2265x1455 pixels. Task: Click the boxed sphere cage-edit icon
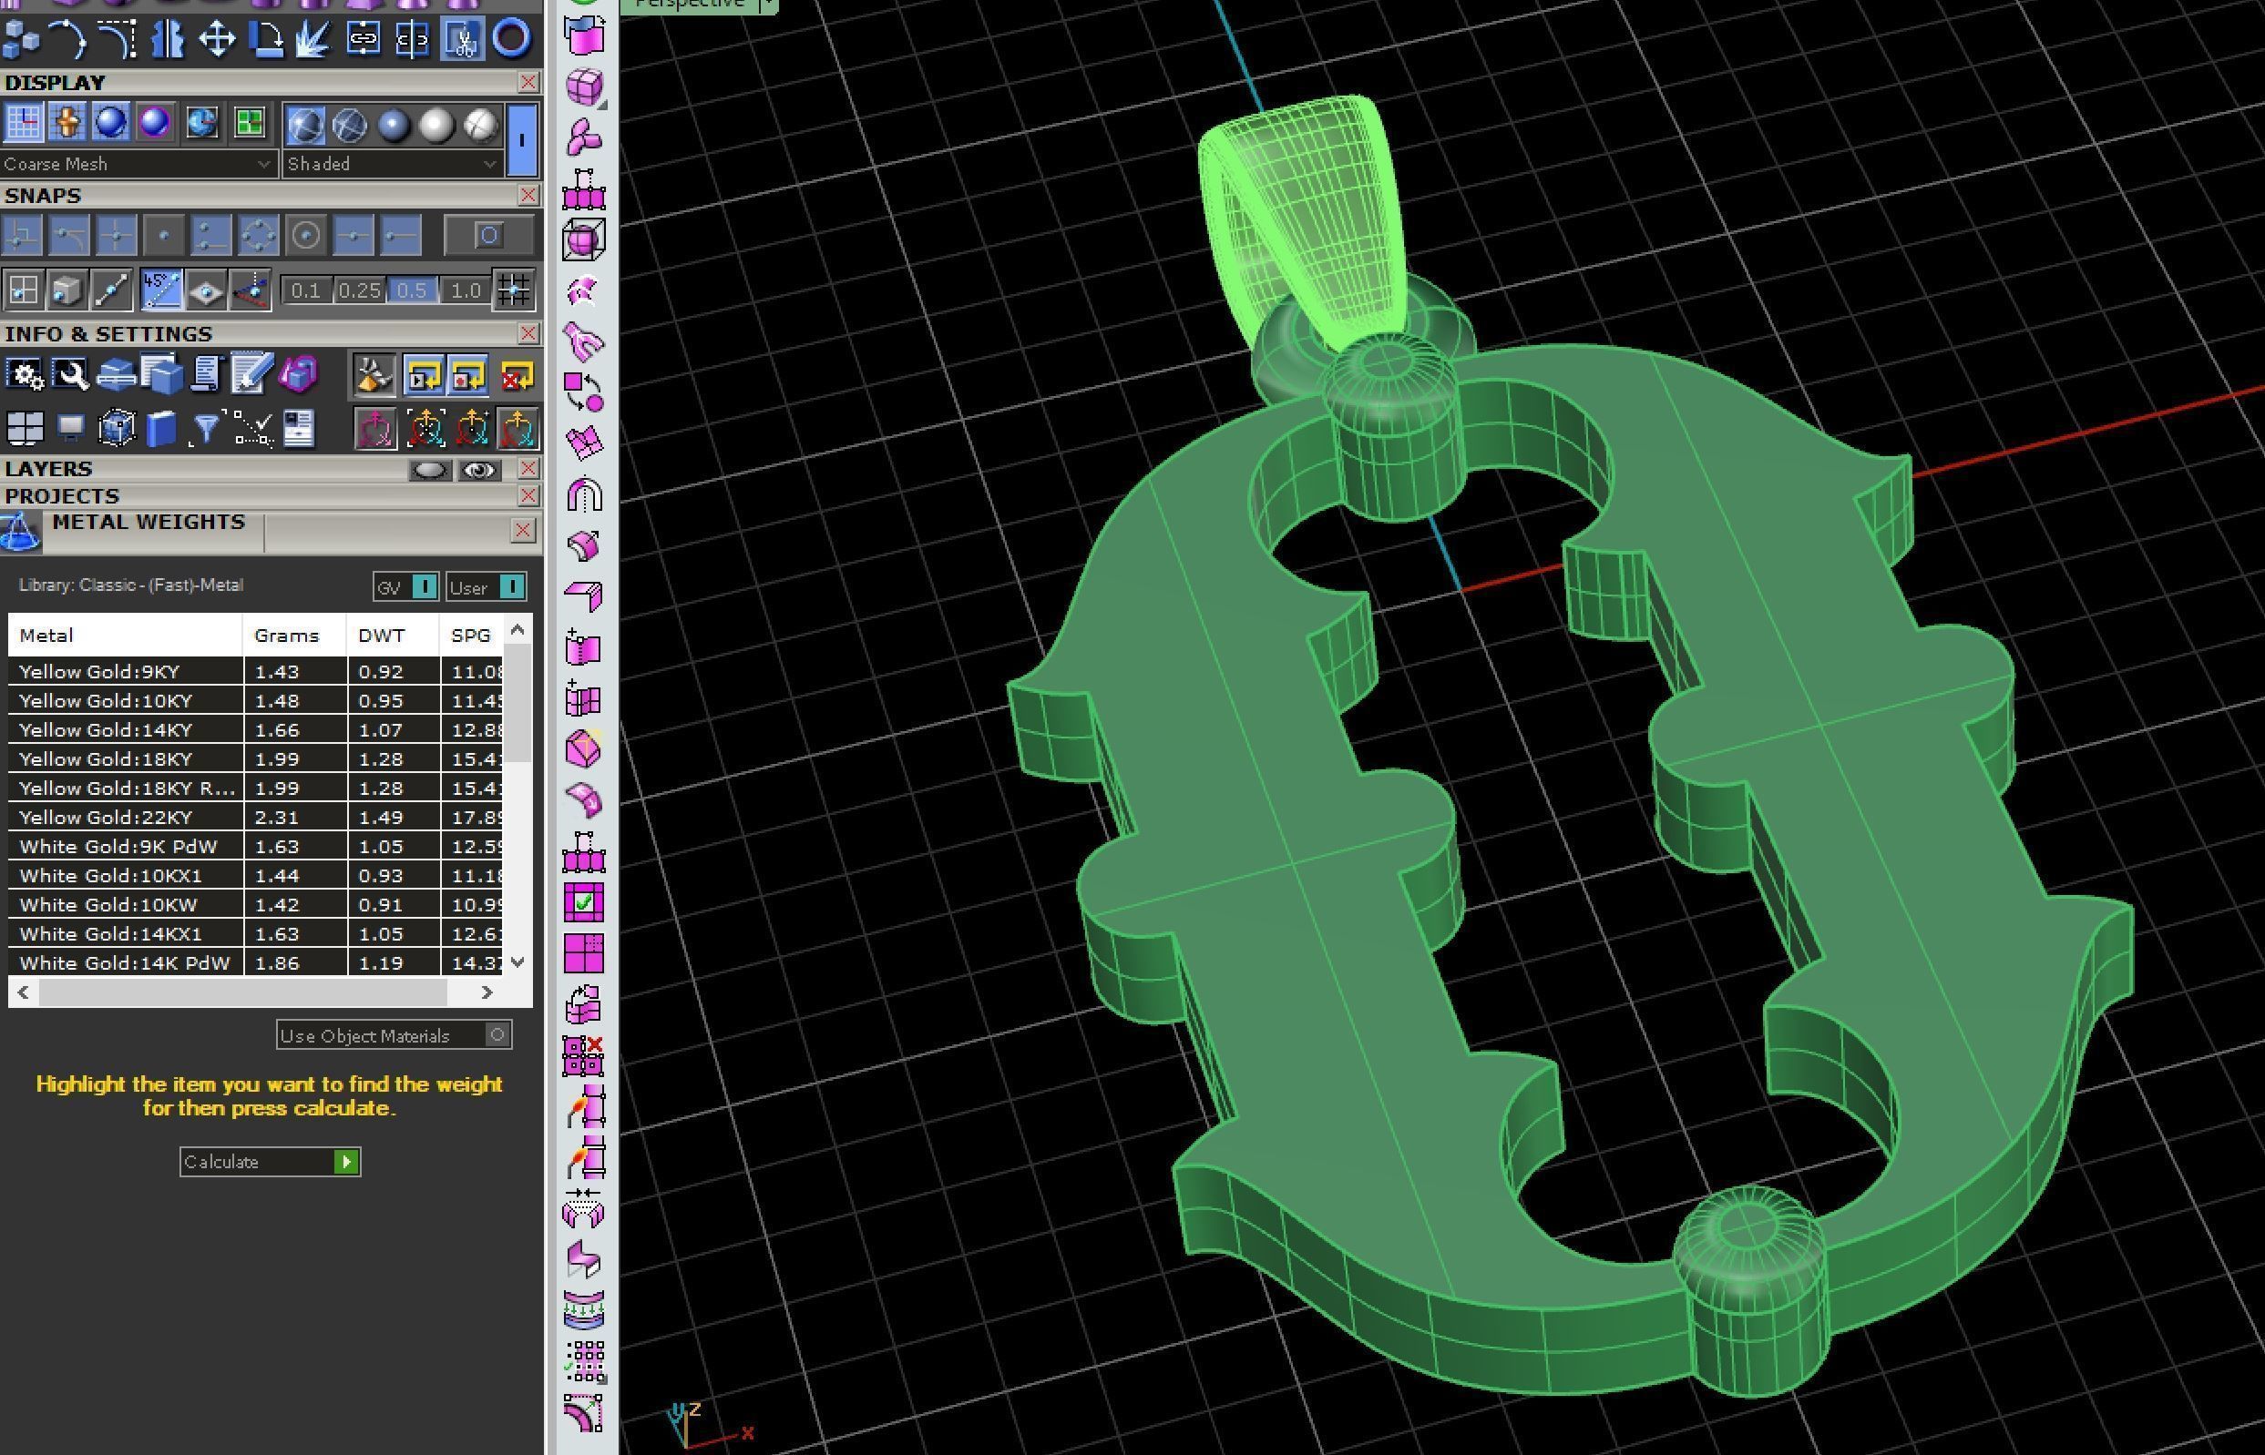[x=584, y=239]
